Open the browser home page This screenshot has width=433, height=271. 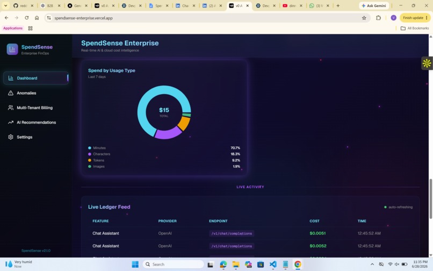37,18
